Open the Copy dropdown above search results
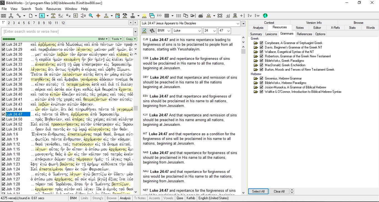The height and width of the screenshot is (202, 379). click(x=130, y=39)
